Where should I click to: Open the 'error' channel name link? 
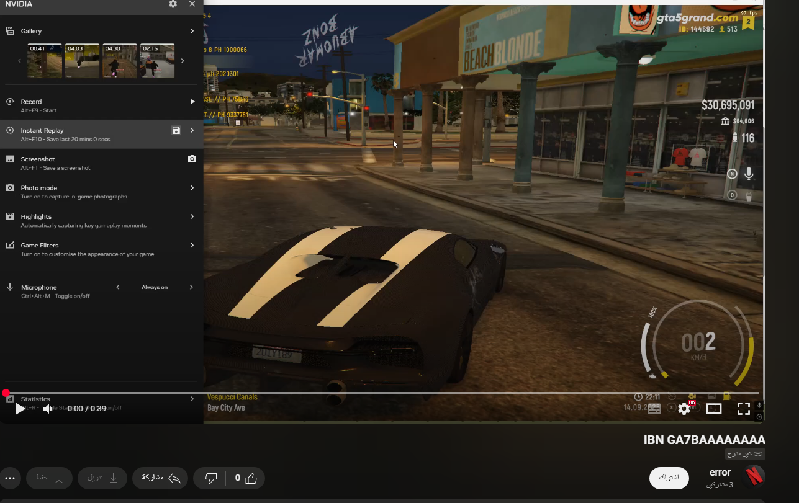click(x=720, y=473)
